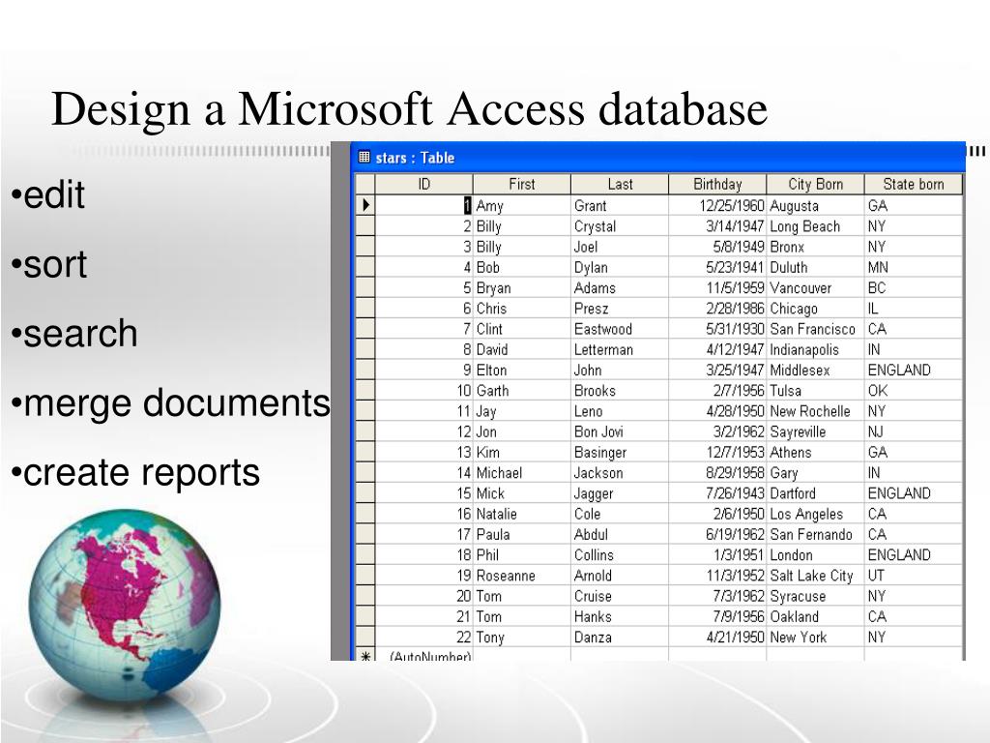Viewport: 990px width, 743px height.
Task: Click the last name cell Abdul
Action: [620, 534]
